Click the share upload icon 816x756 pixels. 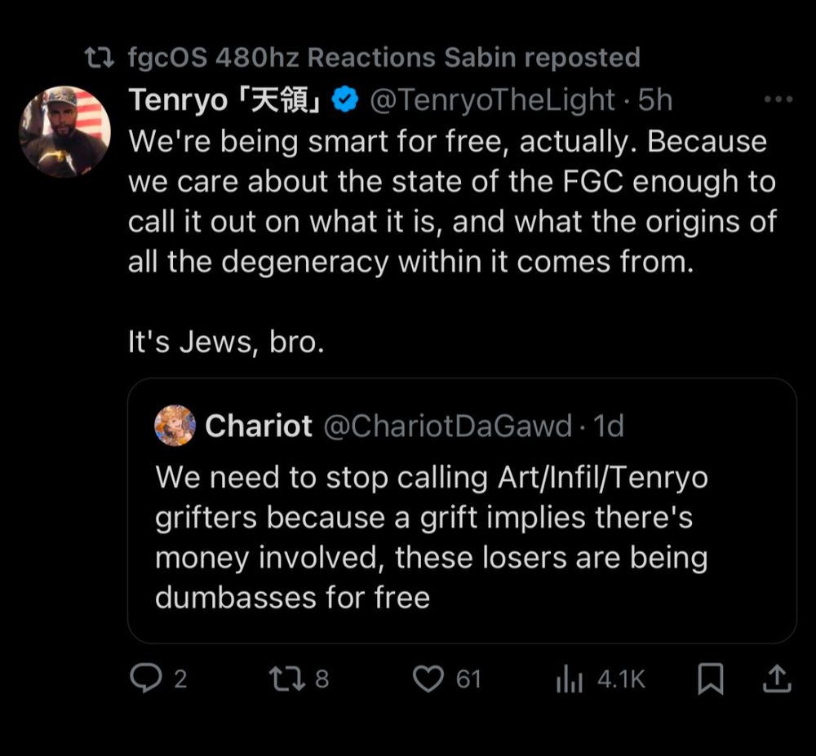click(776, 679)
